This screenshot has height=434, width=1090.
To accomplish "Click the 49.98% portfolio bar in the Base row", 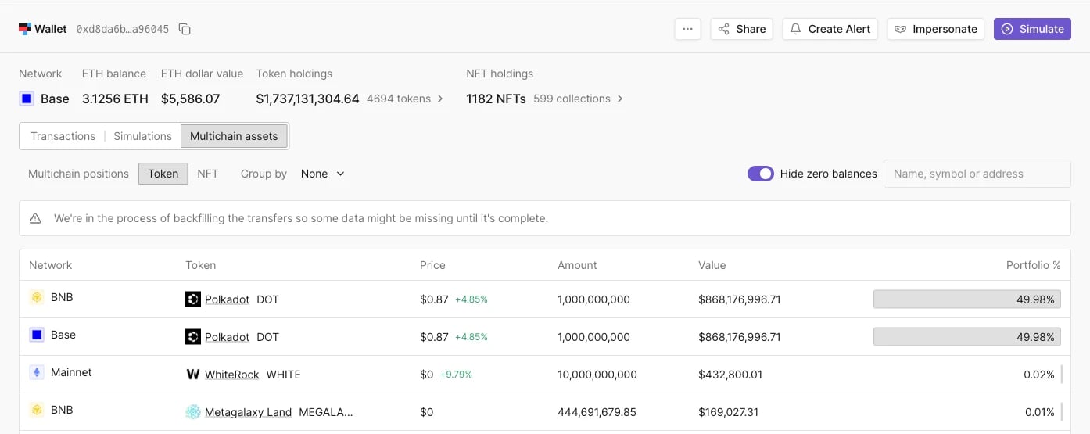I will coord(967,337).
